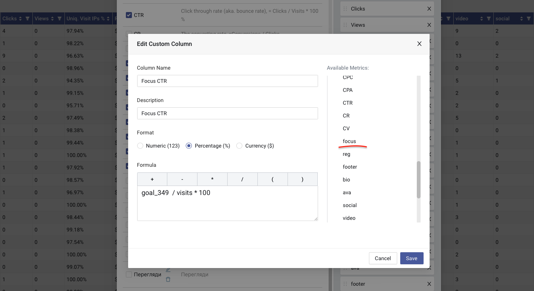Open the filter icon on Clicks column
The height and width of the screenshot is (291, 534).
click(x=28, y=18)
